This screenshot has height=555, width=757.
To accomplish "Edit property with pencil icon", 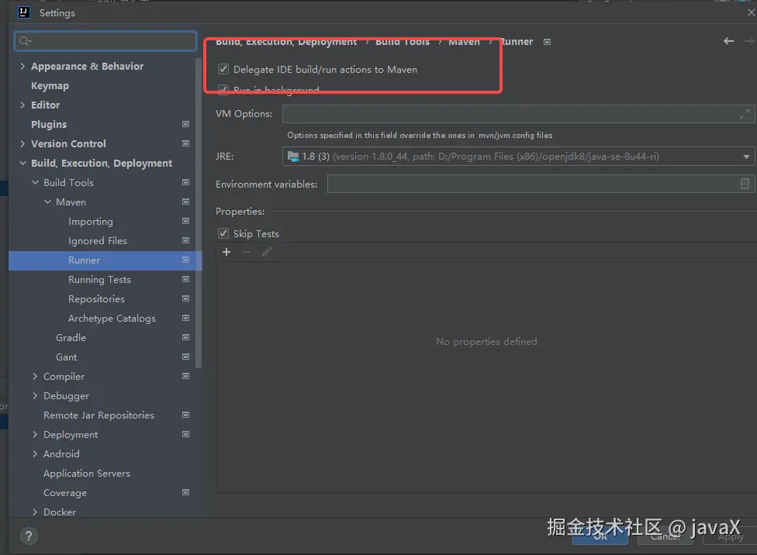I will pyautogui.click(x=267, y=252).
